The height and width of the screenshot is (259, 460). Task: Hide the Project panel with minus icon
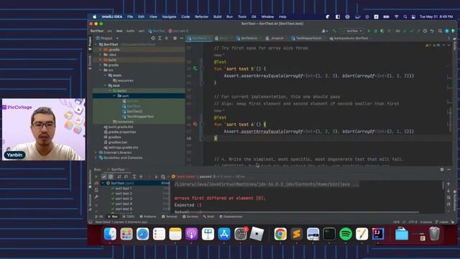pyautogui.click(x=182, y=38)
